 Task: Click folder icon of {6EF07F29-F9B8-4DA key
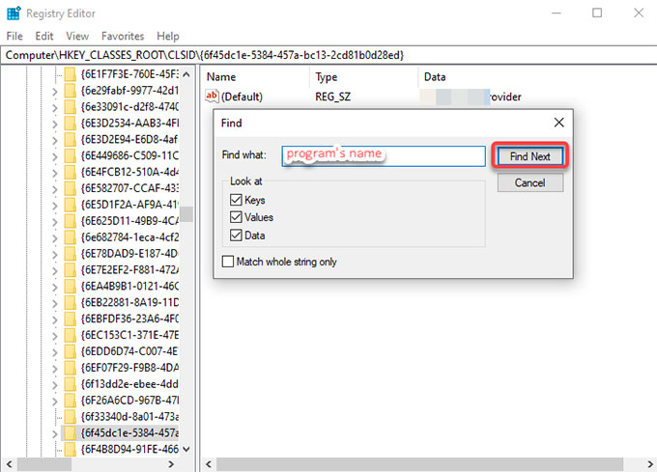tap(70, 368)
